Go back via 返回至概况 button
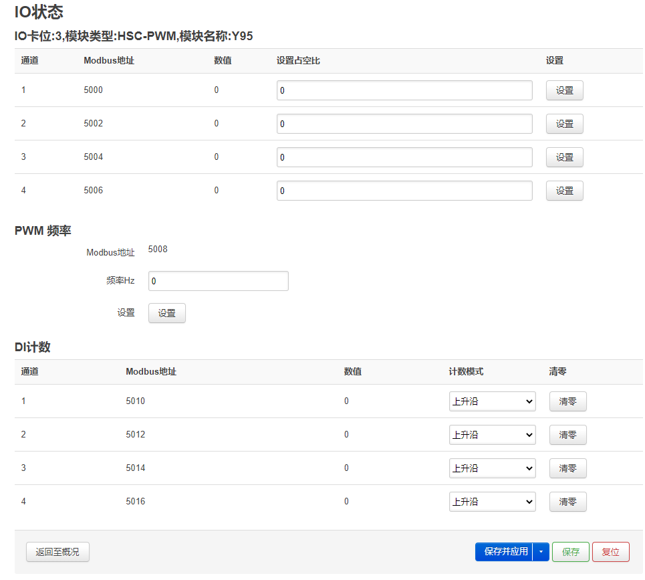 point(57,552)
